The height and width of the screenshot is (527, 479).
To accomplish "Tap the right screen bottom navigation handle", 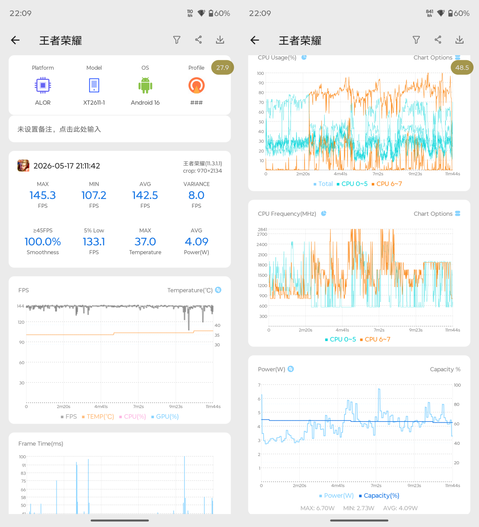I will 359,520.
